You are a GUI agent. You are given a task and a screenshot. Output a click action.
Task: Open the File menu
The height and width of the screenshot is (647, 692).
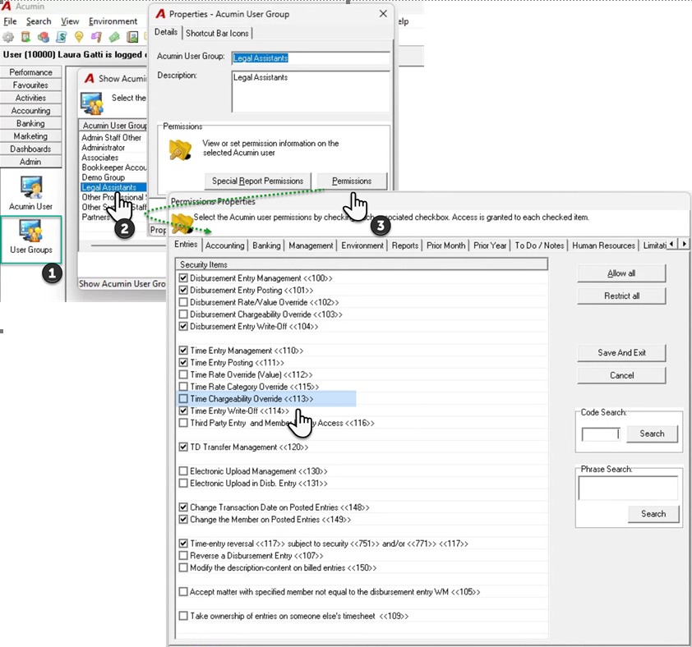point(10,21)
